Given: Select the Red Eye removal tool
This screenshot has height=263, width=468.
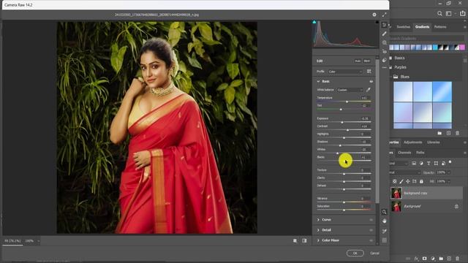Looking at the screenshot, I should click(x=385, y=51).
